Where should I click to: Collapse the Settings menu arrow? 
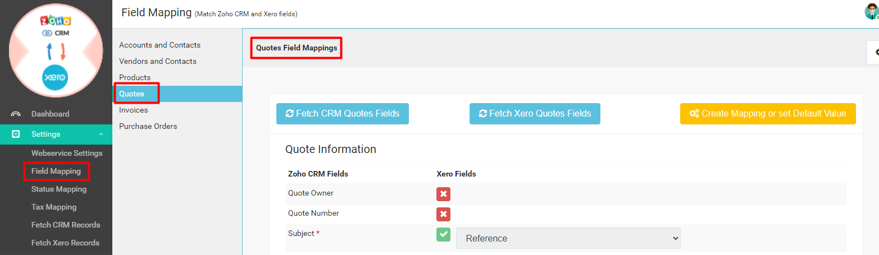pyautogui.click(x=101, y=134)
